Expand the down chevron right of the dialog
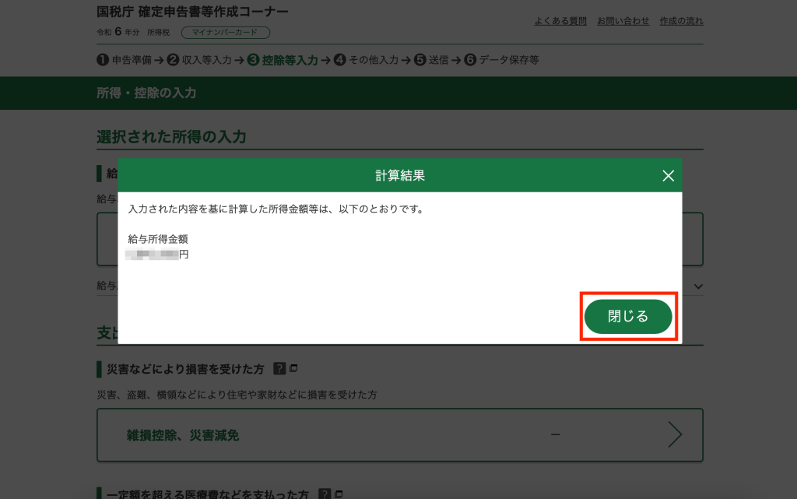The width and height of the screenshot is (797, 499). (x=697, y=286)
